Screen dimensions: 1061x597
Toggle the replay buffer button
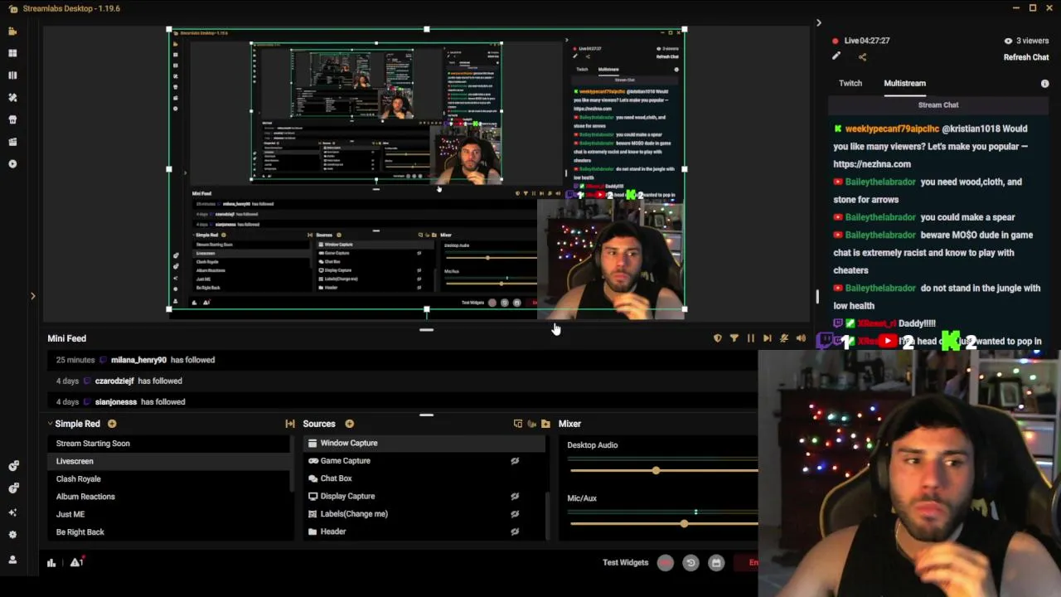(x=690, y=563)
